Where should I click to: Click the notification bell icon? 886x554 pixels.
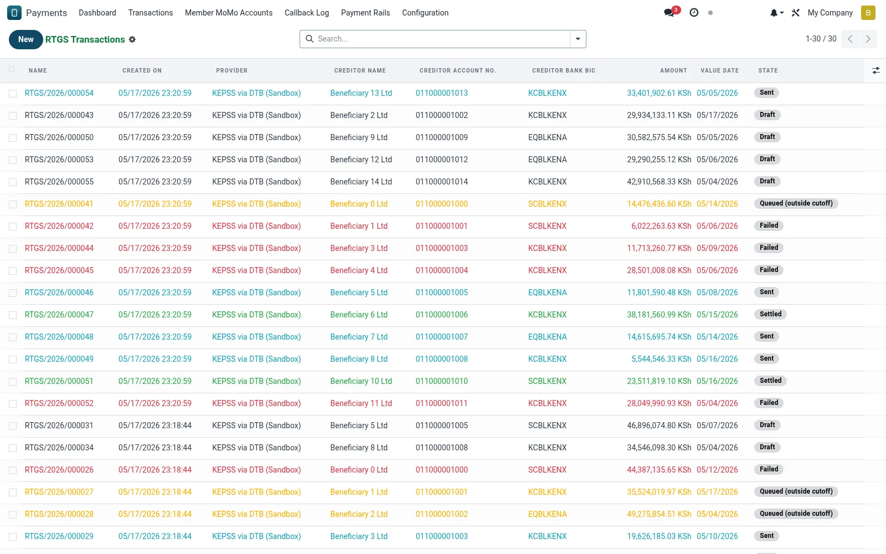(776, 13)
